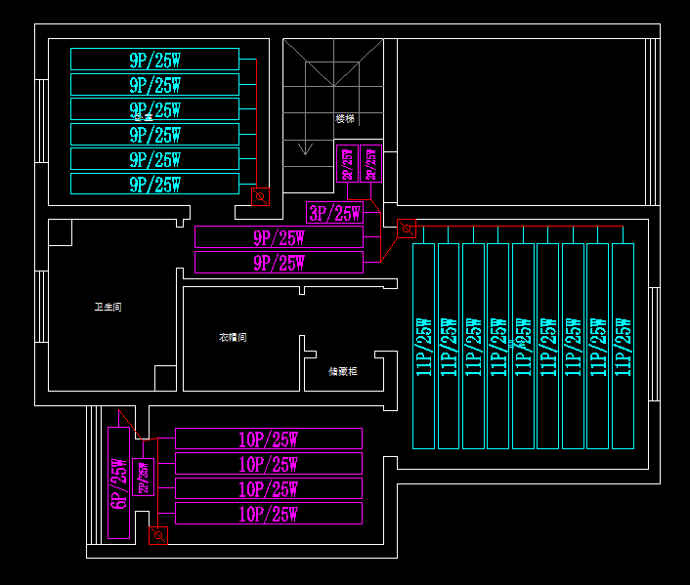Click the 衣帽间 room label
The height and width of the screenshot is (585, 690).
[x=233, y=338]
